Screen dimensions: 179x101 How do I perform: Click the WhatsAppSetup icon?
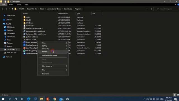pos(24,51)
